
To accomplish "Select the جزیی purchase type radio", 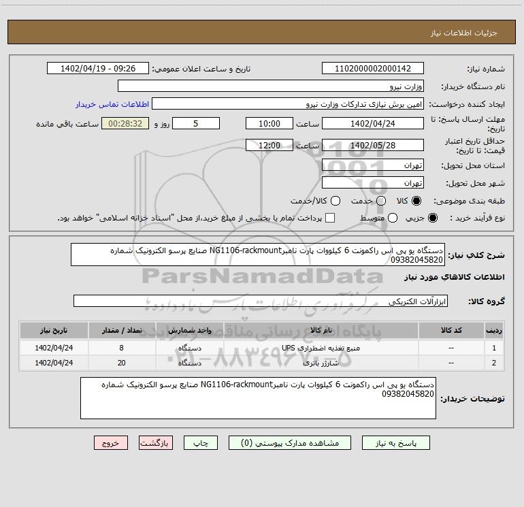I will [433, 218].
